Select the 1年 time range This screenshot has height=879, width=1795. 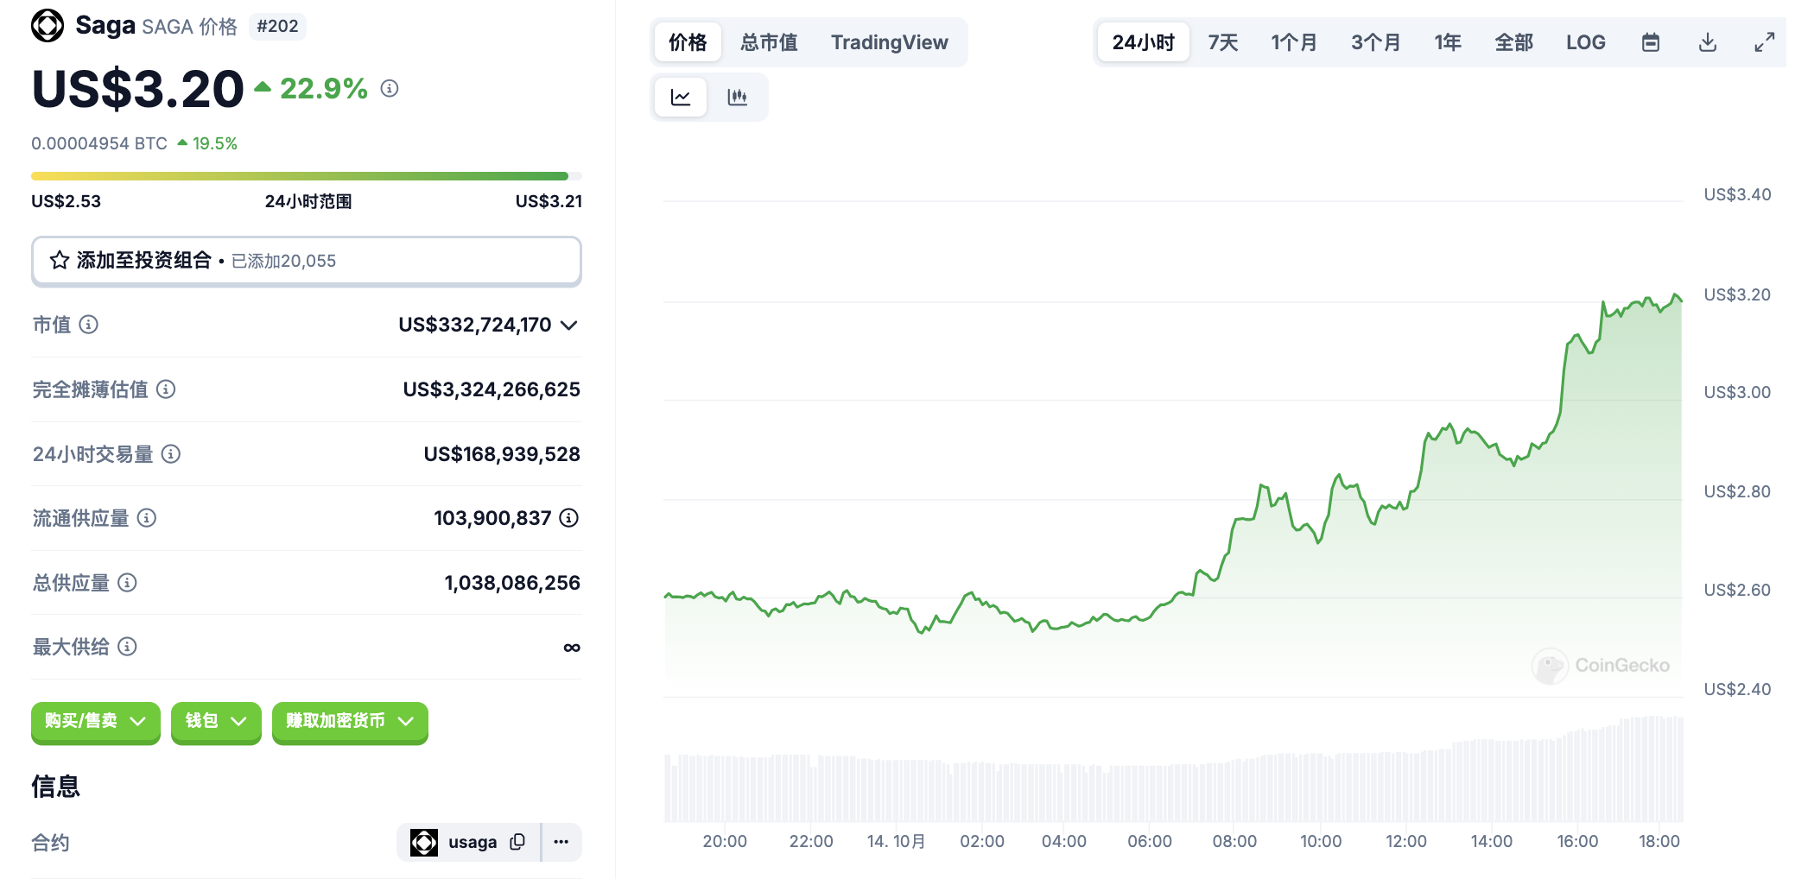click(1447, 42)
